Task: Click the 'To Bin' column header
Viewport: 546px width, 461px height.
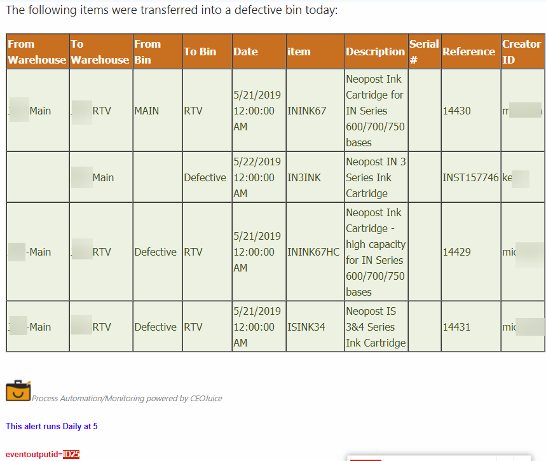Action: [x=207, y=52]
